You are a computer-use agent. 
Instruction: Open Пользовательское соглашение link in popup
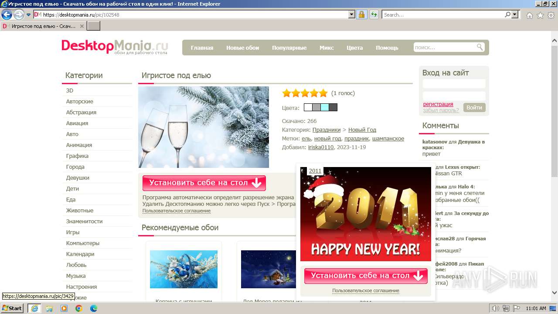pyautogui.click(x=366, y=290)
